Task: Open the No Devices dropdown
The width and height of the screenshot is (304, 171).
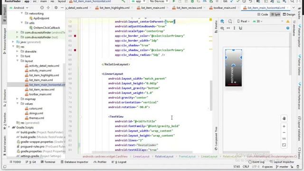Action: [159, 1]
